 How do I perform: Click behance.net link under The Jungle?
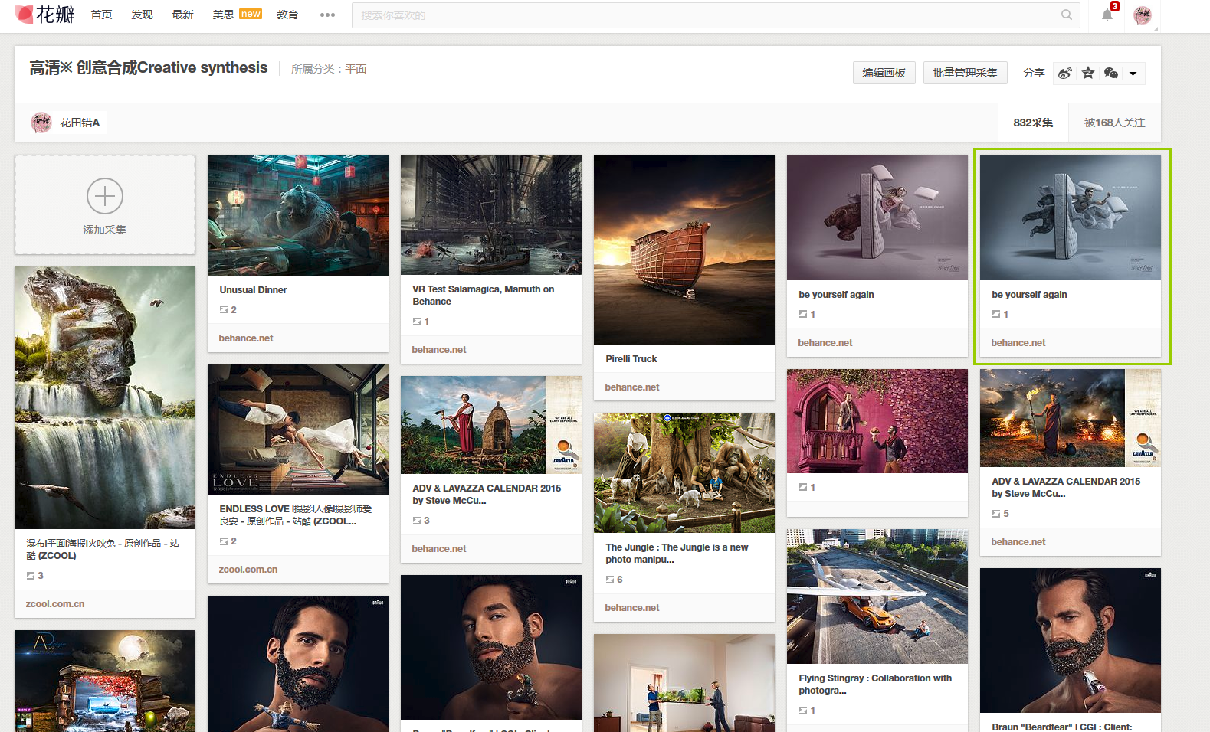(x=632, y=608)
